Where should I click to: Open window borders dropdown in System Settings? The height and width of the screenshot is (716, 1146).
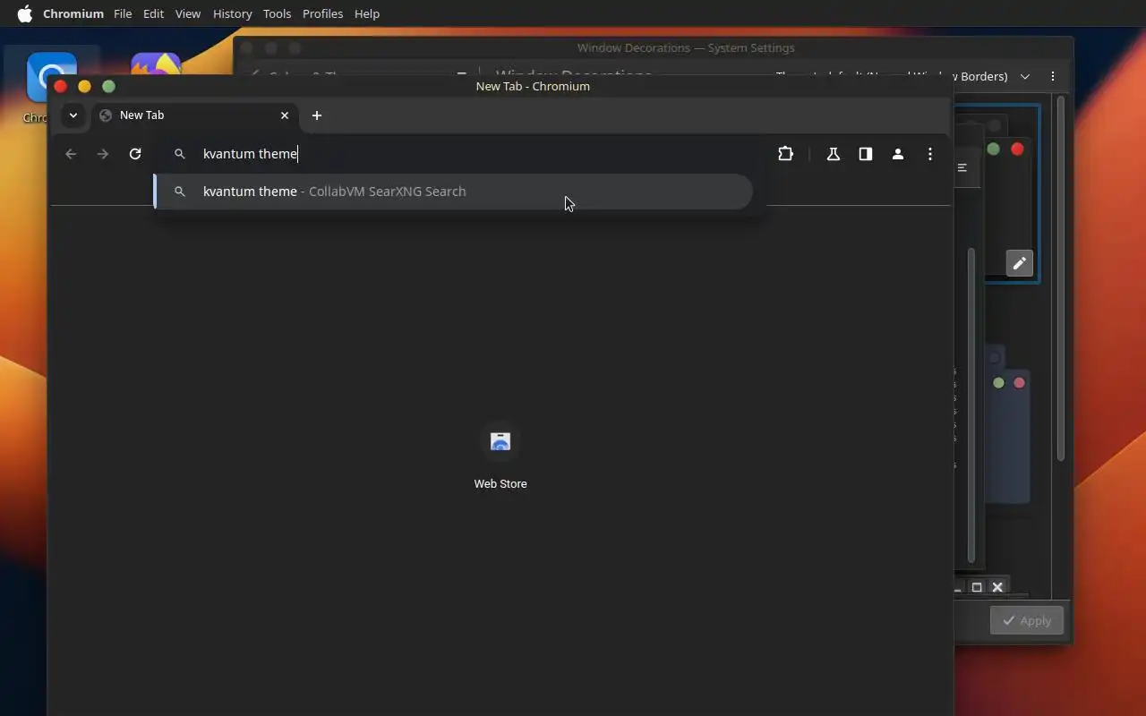click(1025, 76)
